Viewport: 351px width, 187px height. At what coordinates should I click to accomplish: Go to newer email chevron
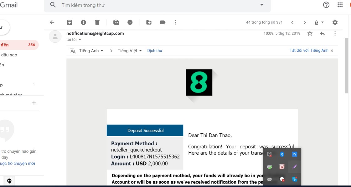[x=292, y=22]
